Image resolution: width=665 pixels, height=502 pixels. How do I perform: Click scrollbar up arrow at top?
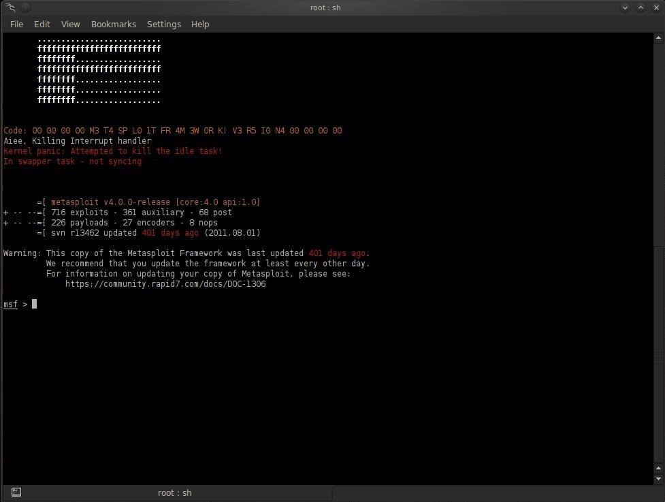tap(658, 38)
